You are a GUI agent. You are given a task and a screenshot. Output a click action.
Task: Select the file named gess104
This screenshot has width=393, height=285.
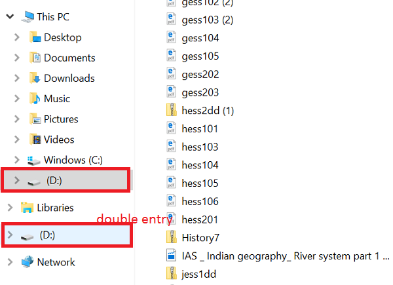point(200,38)
